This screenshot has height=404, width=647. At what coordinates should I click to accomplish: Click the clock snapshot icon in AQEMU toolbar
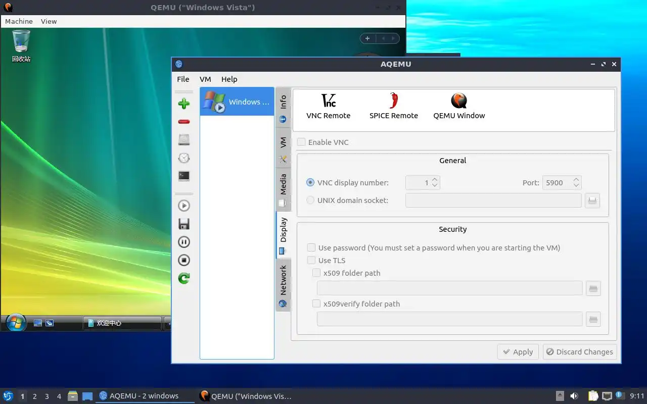coord(184,158)
